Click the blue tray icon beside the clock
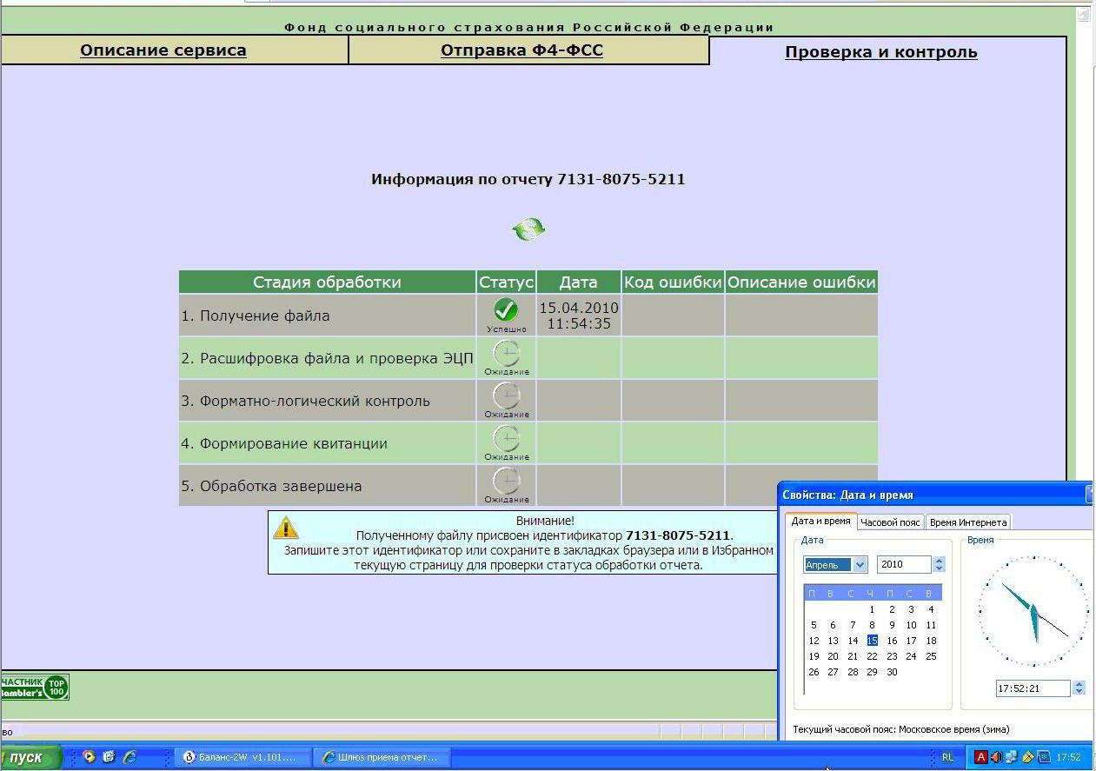Viewport: 1096px width, 771px height. (x=1044, y=757)
